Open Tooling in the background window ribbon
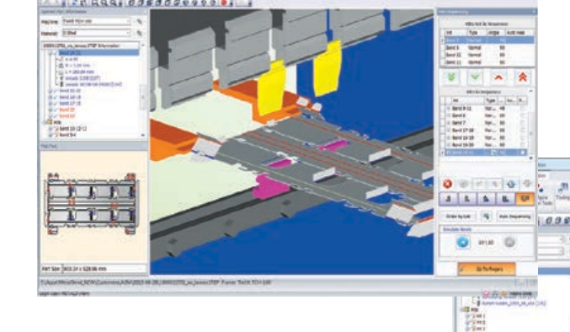 (562, 192)
